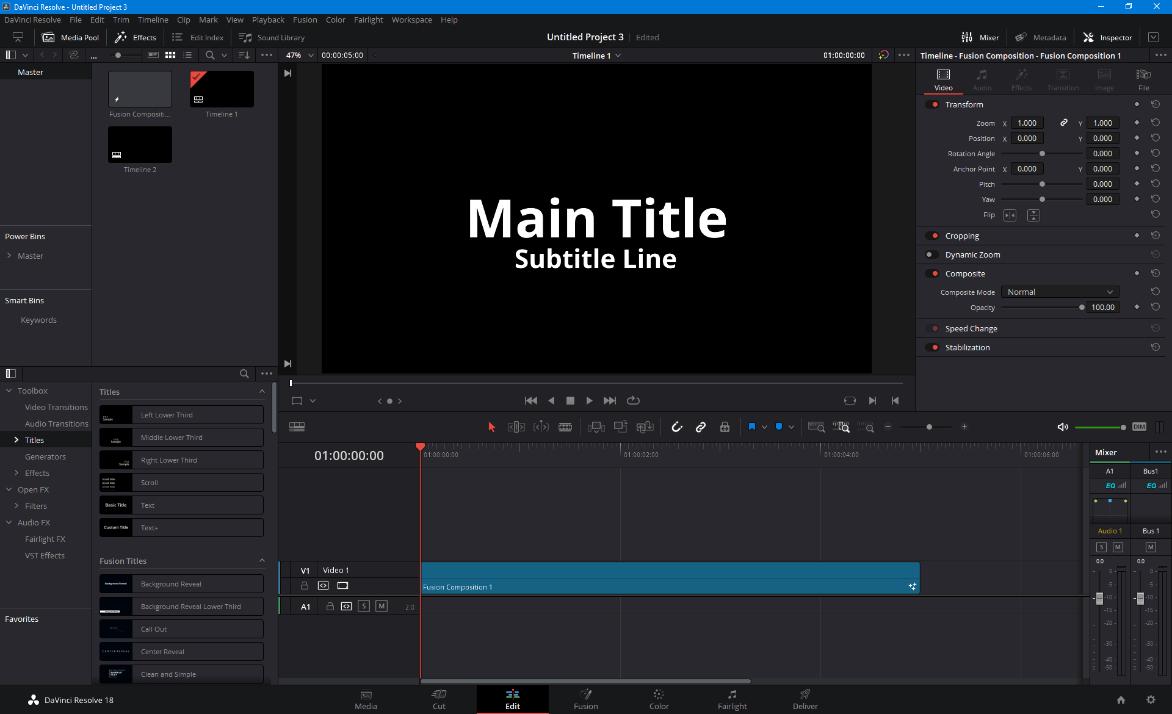The height and width of the screenshot is (714, 1172).
Task: Play timeline in reverse
Action: point(551,401)
